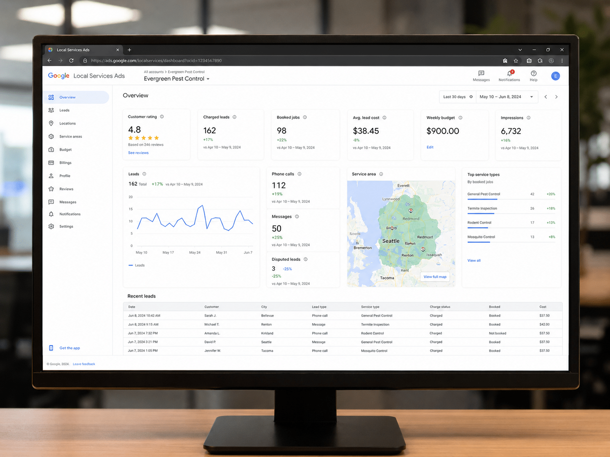Click the $42.00 cost cell
The width and height of the screenshot is (610, 457).
[544, 324]
